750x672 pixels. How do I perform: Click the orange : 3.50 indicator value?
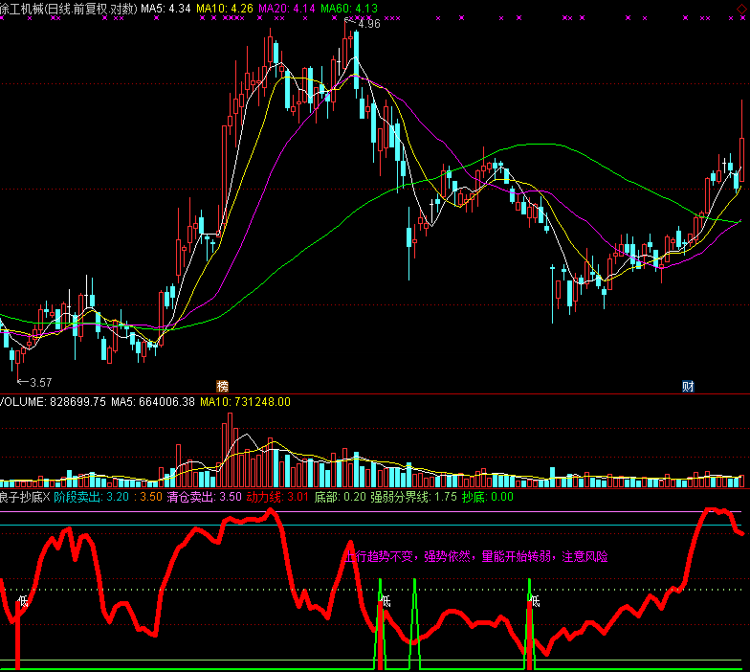tap(149, 497)
